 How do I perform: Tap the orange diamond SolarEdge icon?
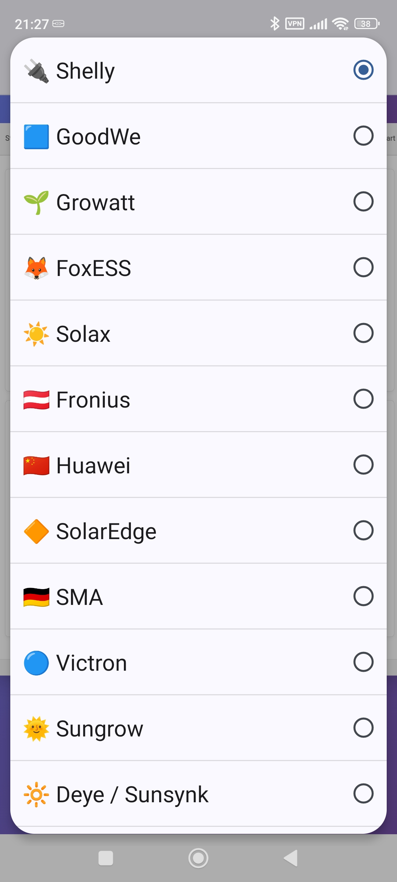point(36,531)
